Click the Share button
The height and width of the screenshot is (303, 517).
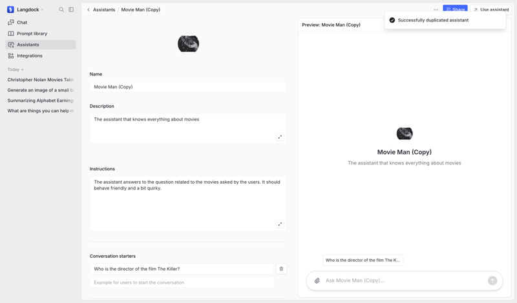(x=455, y=9)
